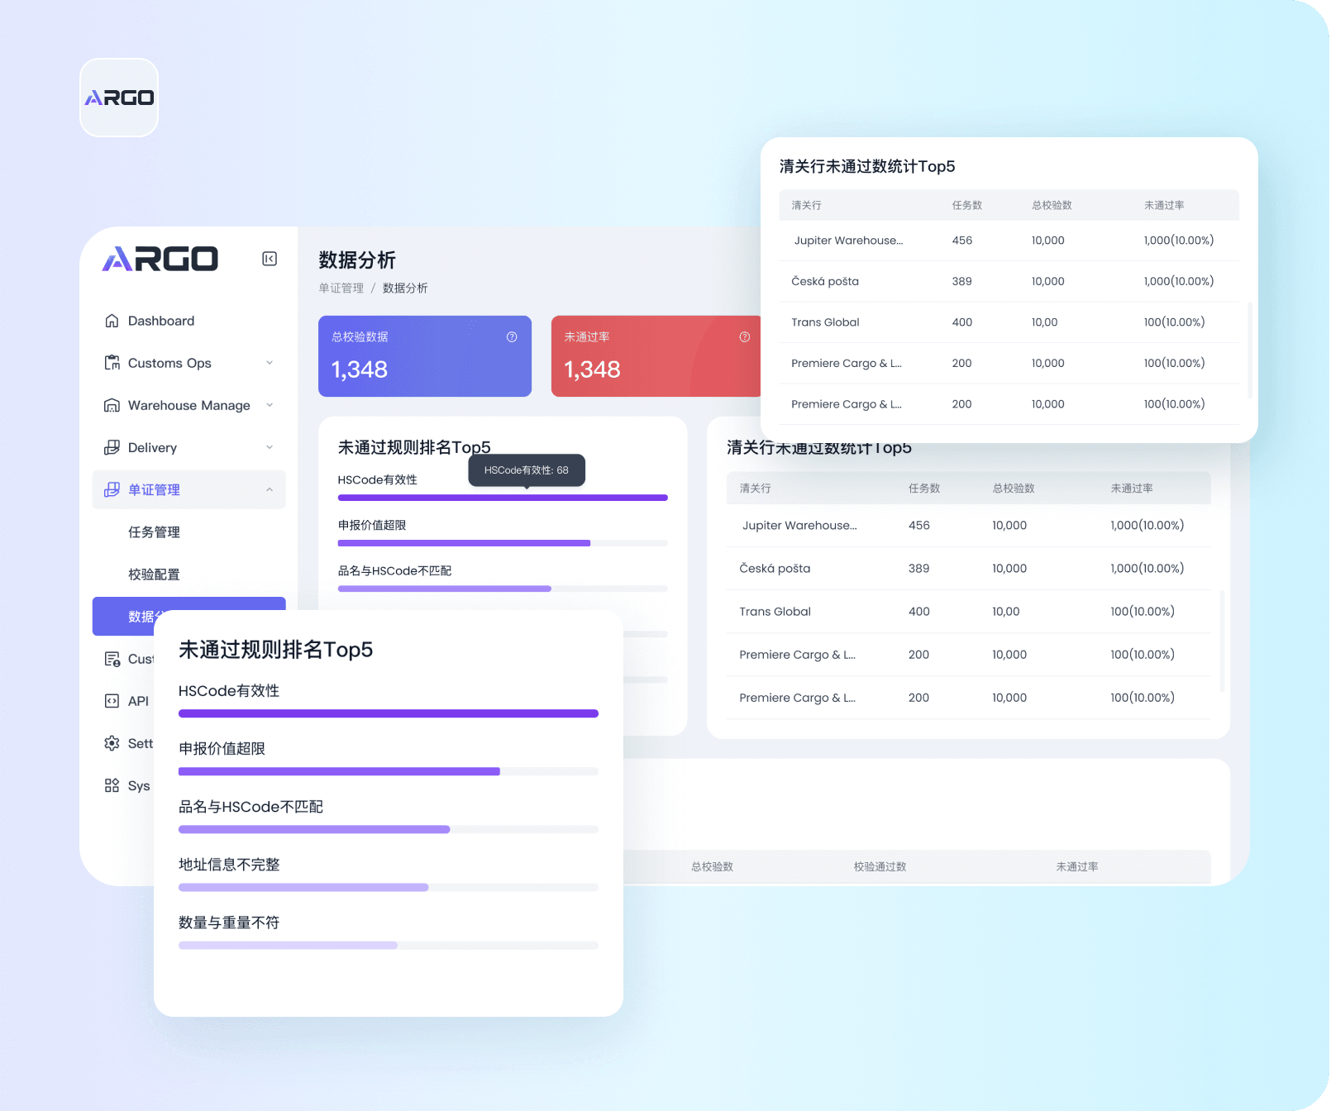Viewport: 1331px width, 1111px height.
Task: Click the ARGO logo badge at top left
Action: [x=119, y=98]
